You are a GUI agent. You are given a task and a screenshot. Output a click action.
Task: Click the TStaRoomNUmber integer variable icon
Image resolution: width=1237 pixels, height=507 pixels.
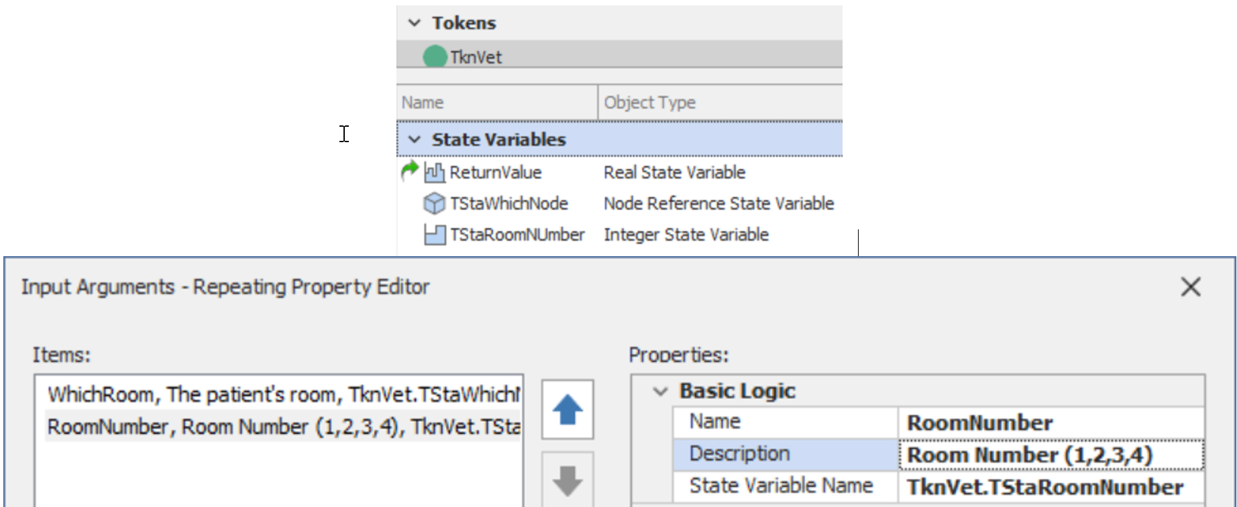point(435,235)
